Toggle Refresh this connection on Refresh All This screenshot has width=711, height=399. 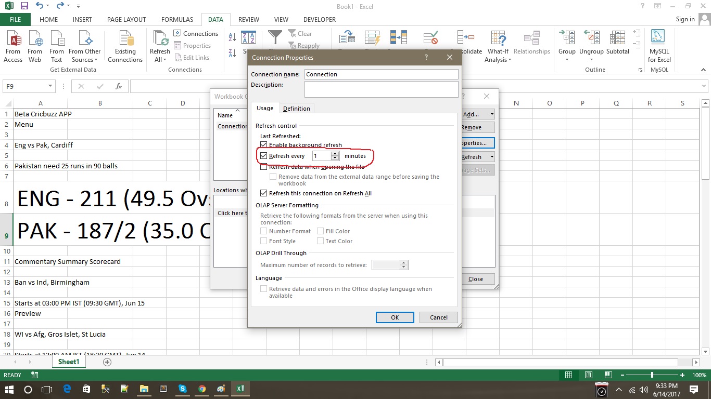(264, 193)
